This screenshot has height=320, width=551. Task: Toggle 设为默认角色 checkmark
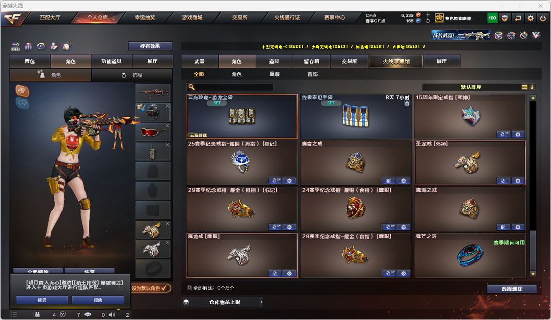click(x=150, y=288)
